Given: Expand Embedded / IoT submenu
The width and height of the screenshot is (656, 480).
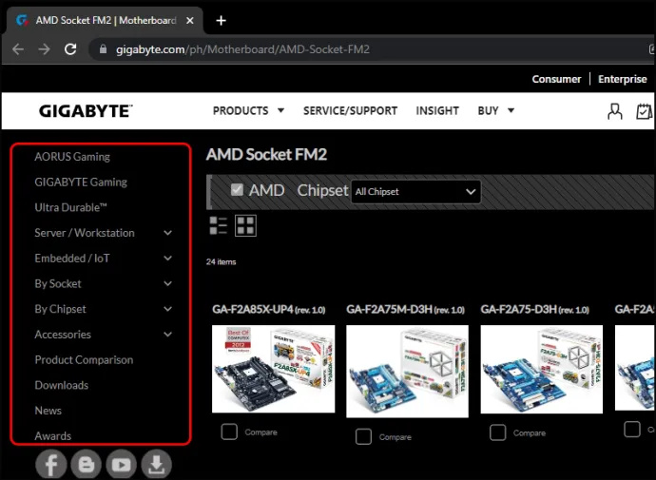Looking at the screenshot, I should 167,259.
